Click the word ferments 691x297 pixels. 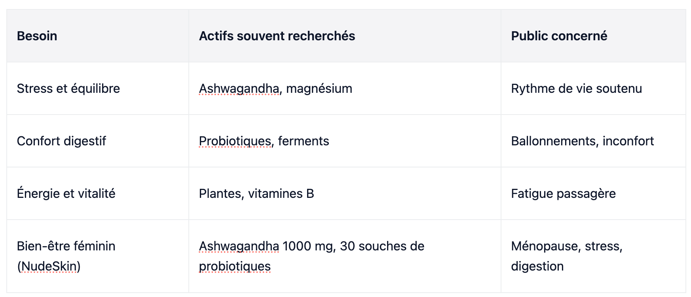(304, 141)
